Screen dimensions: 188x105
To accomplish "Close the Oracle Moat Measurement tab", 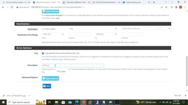I will tap(119, 2).
